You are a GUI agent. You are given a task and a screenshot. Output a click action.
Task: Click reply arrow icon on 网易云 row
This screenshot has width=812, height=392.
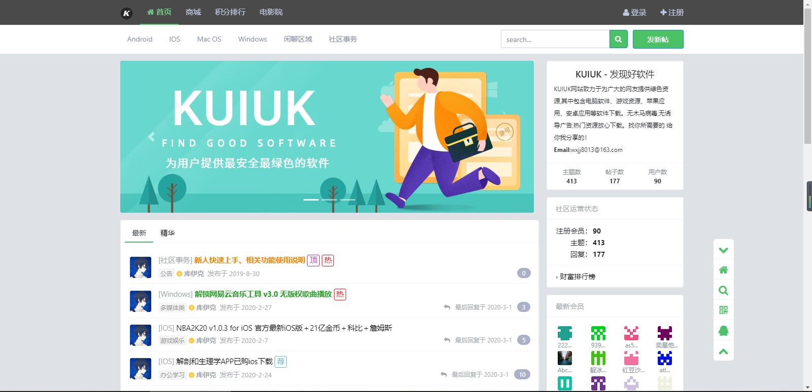pos(447,307)
